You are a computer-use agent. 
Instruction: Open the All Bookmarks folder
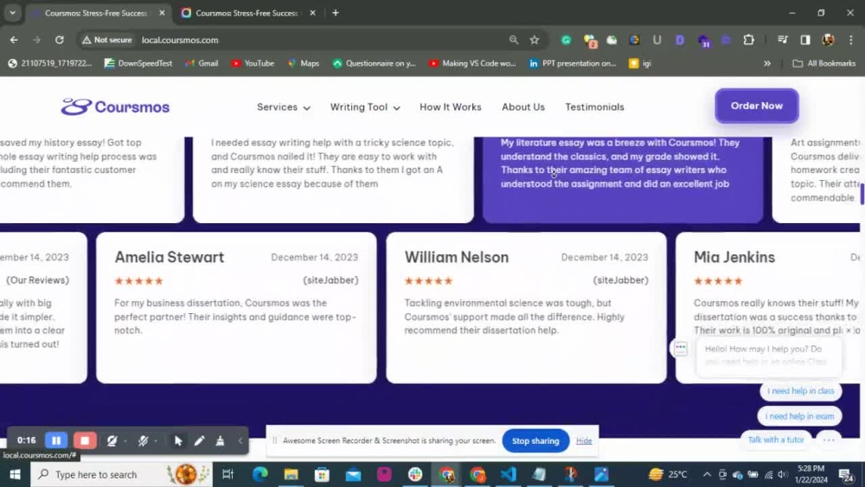click(824, 63)
